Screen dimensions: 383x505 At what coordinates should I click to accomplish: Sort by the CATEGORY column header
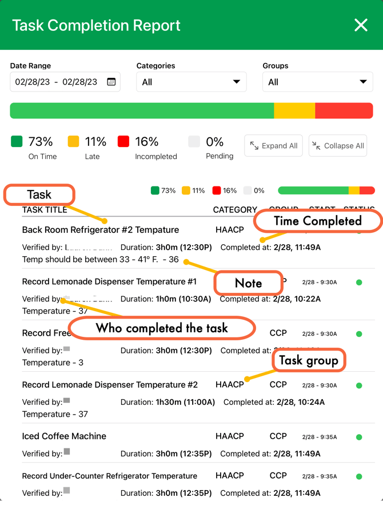(234, 210)
